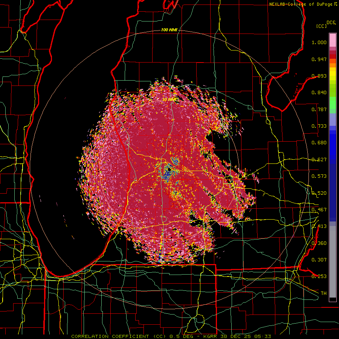Screen dimensions: 339x339
Task: Click the 0.893 legend value
Action: click(319, 76)
